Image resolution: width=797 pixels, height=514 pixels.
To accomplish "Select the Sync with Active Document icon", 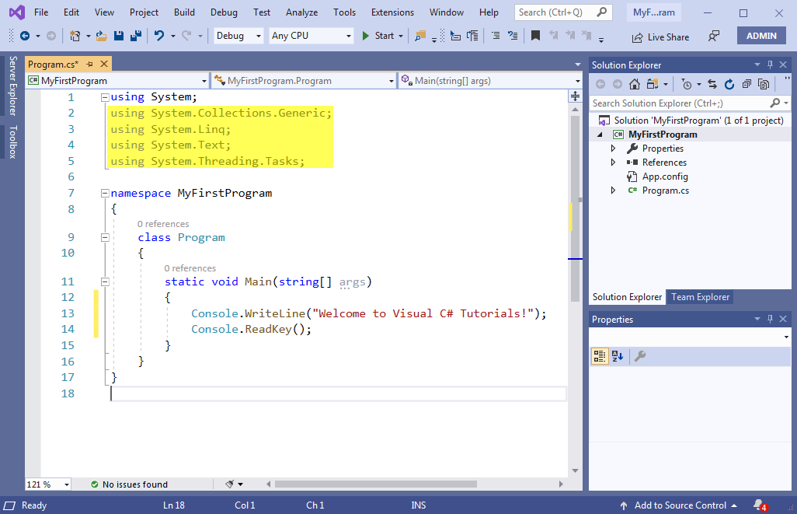I will coord(713,84).
